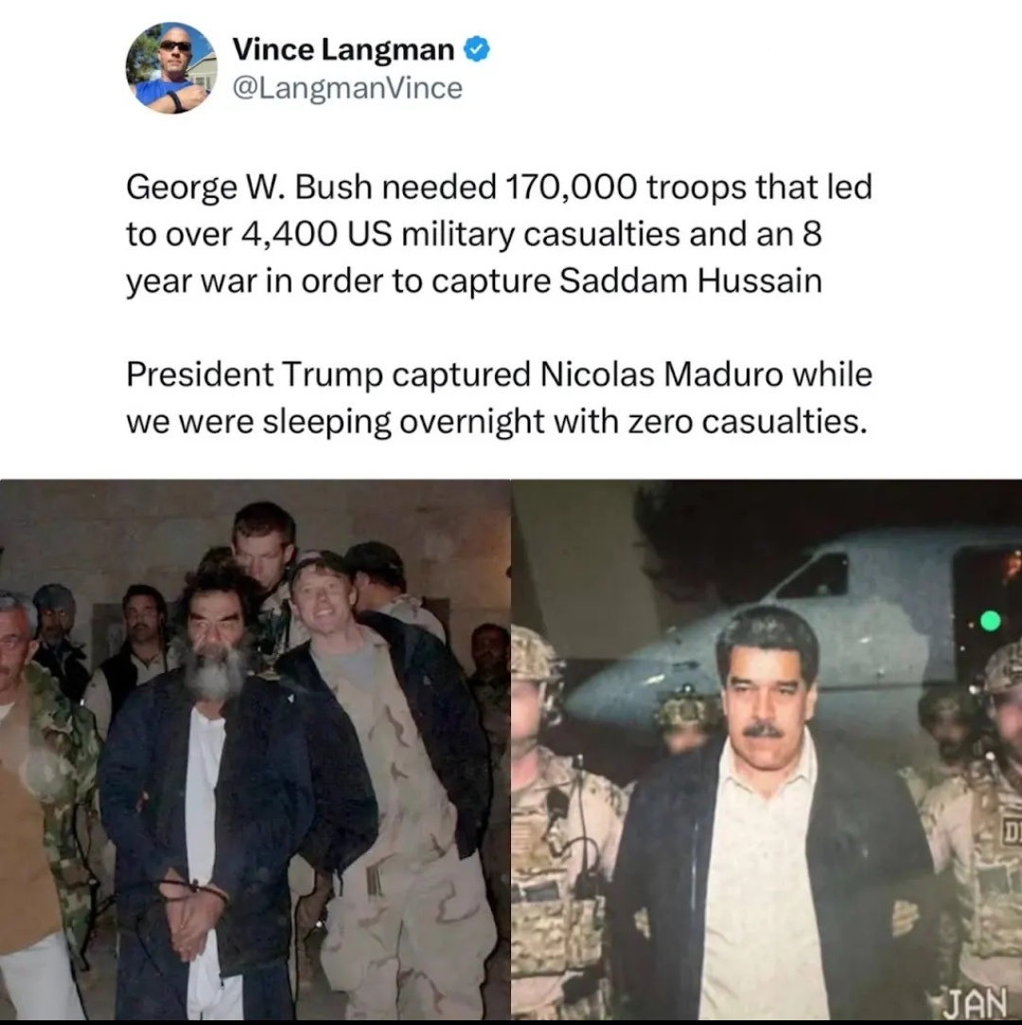Click the paragraph beginning with President Trump captured
Viewport: 1022px width, 1025px height.
pos(499,398)
